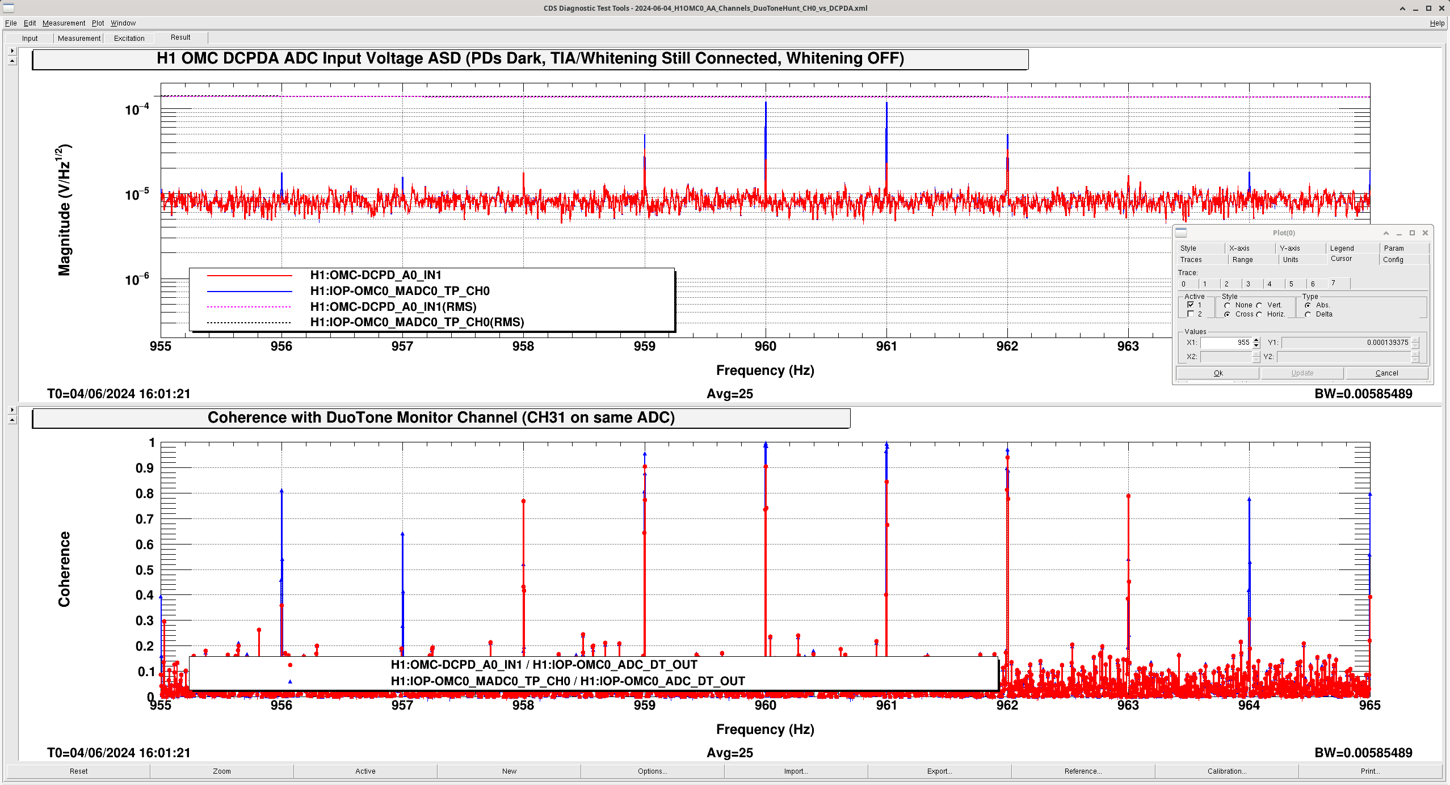Increment the X1 cursor value with up arrow
The height and width of the screenshot is (785, 1450).
(1256, 340)
